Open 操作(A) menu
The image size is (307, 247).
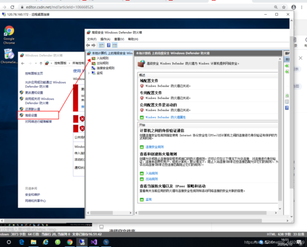click(106, 39)
